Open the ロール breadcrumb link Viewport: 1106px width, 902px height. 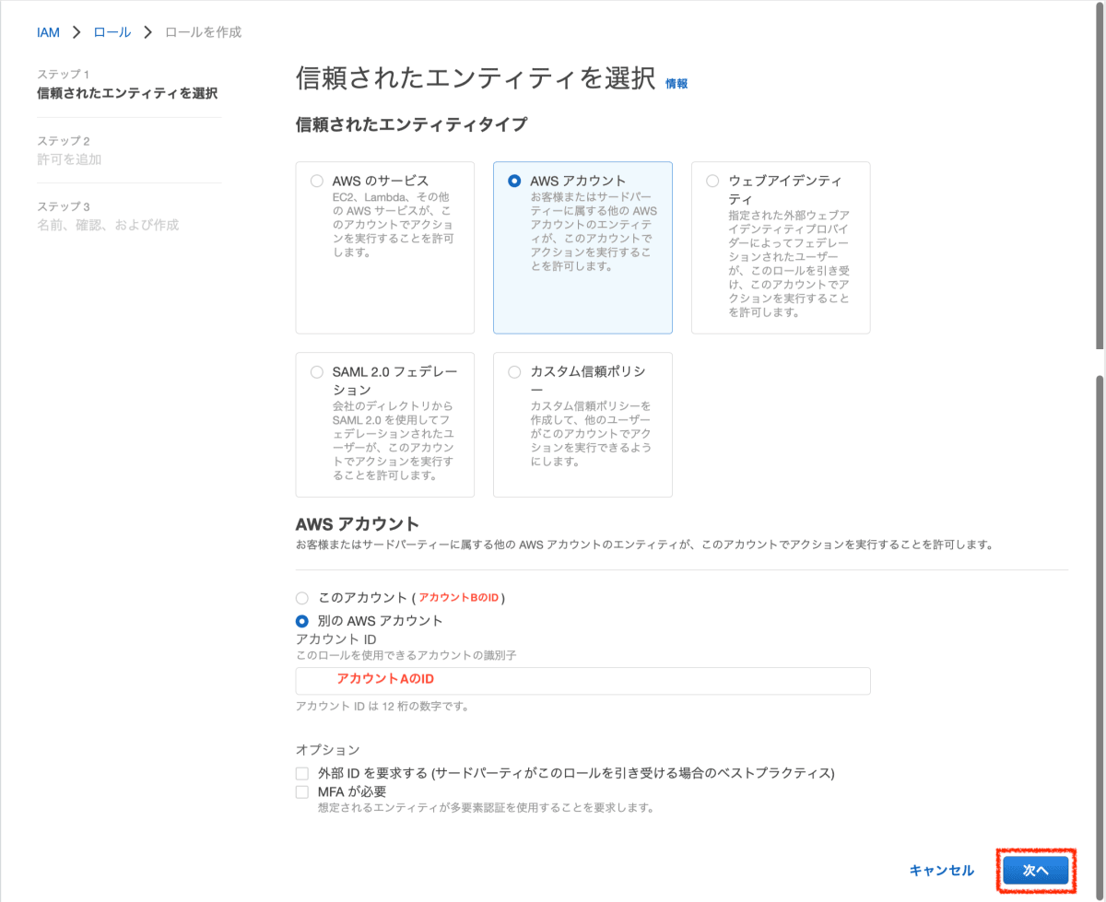coord(112,31)
